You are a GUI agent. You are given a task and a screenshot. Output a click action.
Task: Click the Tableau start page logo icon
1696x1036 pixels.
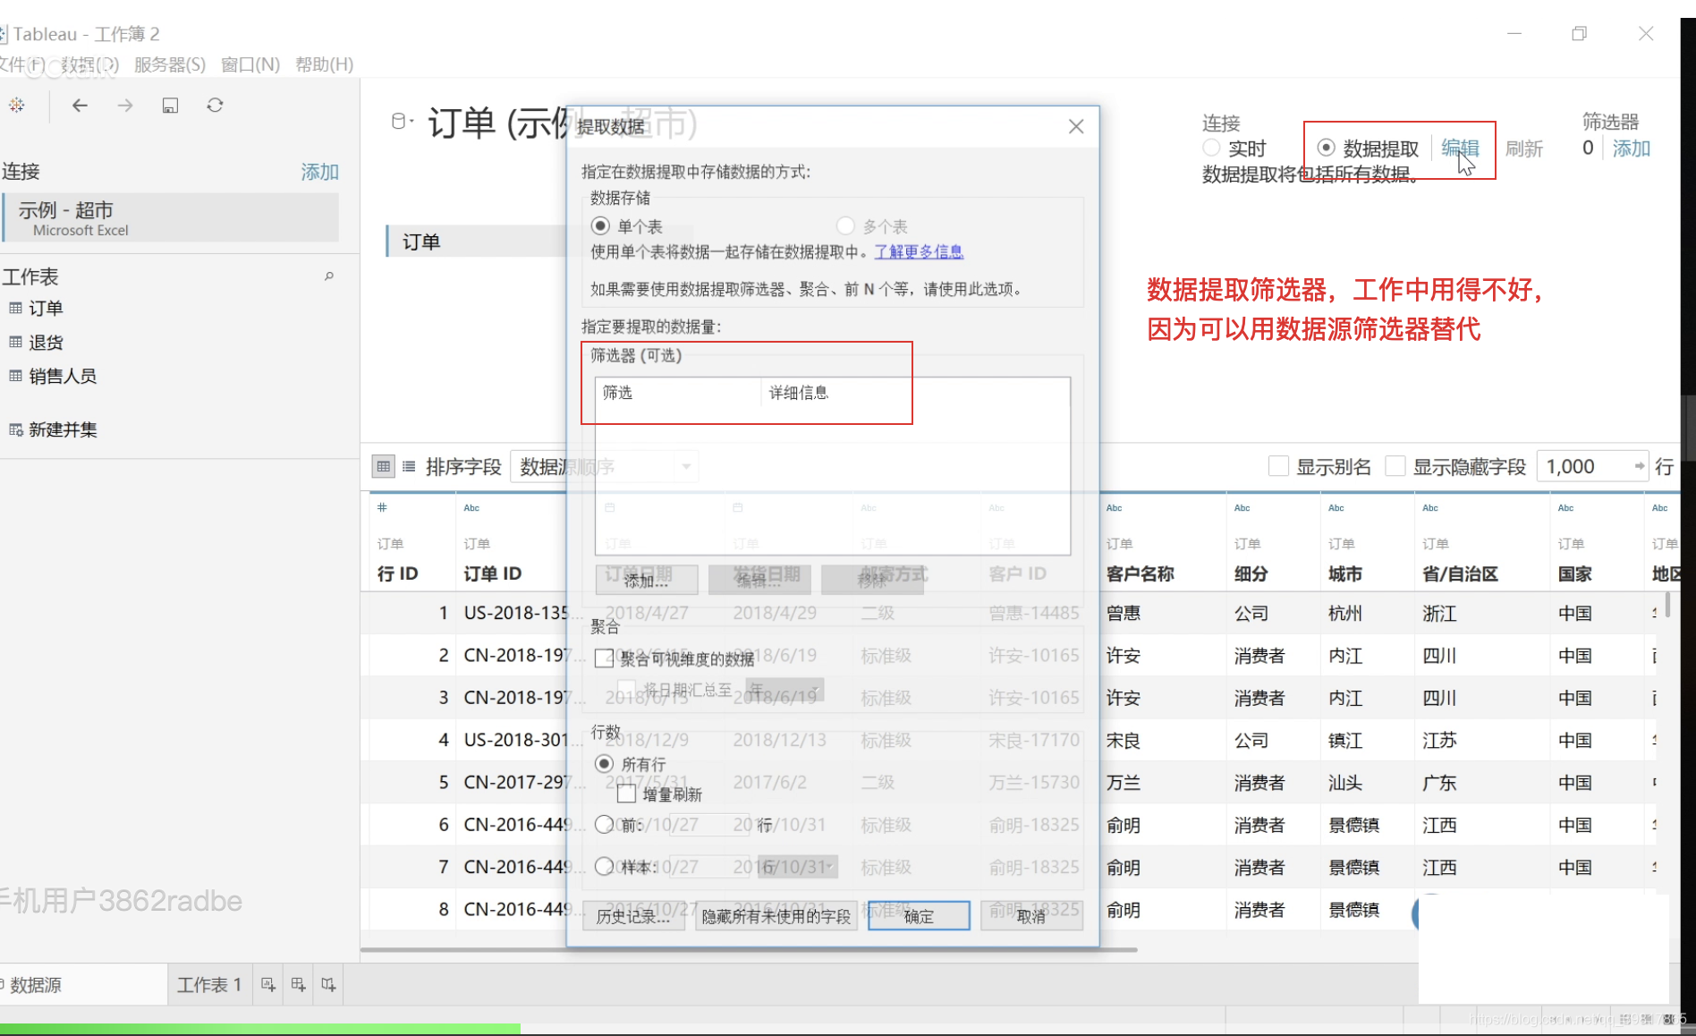coord(17,106)
